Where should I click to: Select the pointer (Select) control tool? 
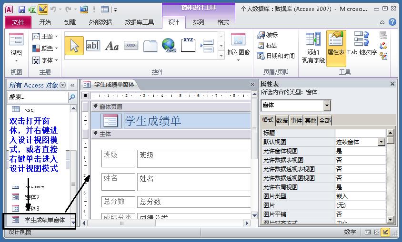[74, 46]
